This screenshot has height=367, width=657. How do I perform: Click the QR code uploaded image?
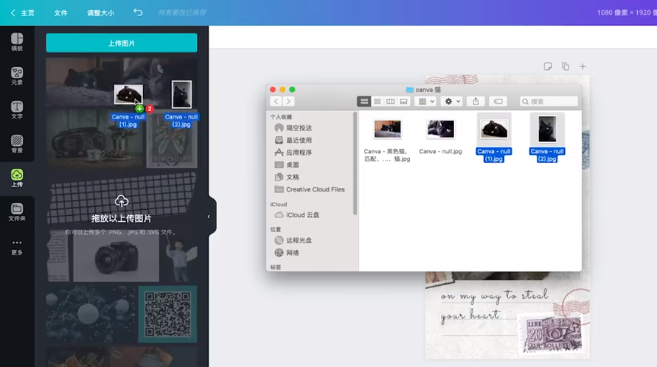[168, 314]
